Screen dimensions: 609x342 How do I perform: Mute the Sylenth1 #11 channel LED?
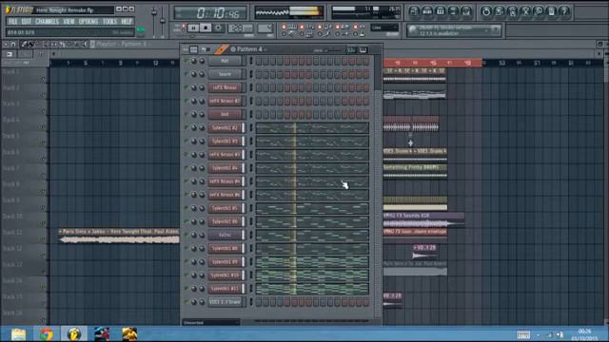point(187,288)
